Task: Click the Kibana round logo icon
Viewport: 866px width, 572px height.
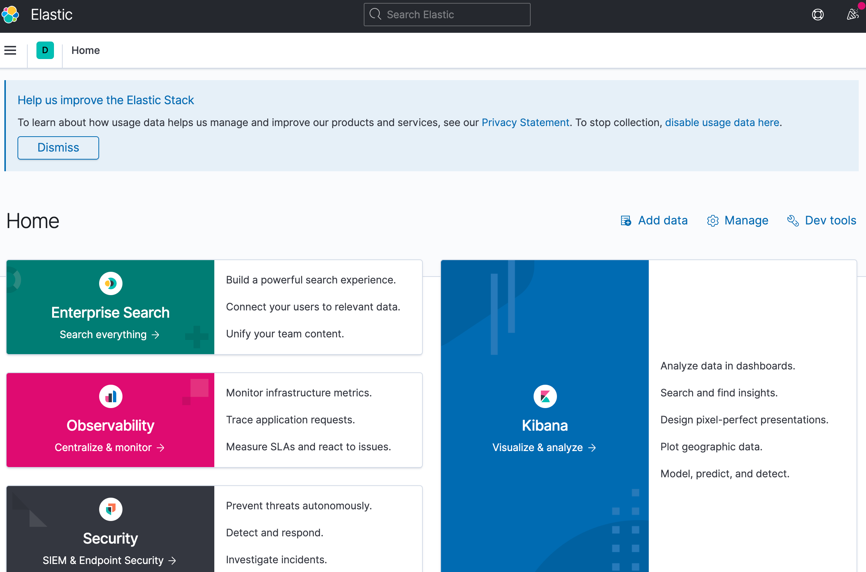Action: pos(545,396)
